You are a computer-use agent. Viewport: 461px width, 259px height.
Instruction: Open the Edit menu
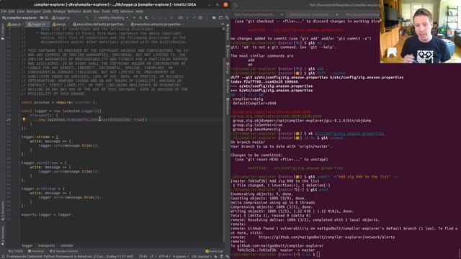pos(12,12)
